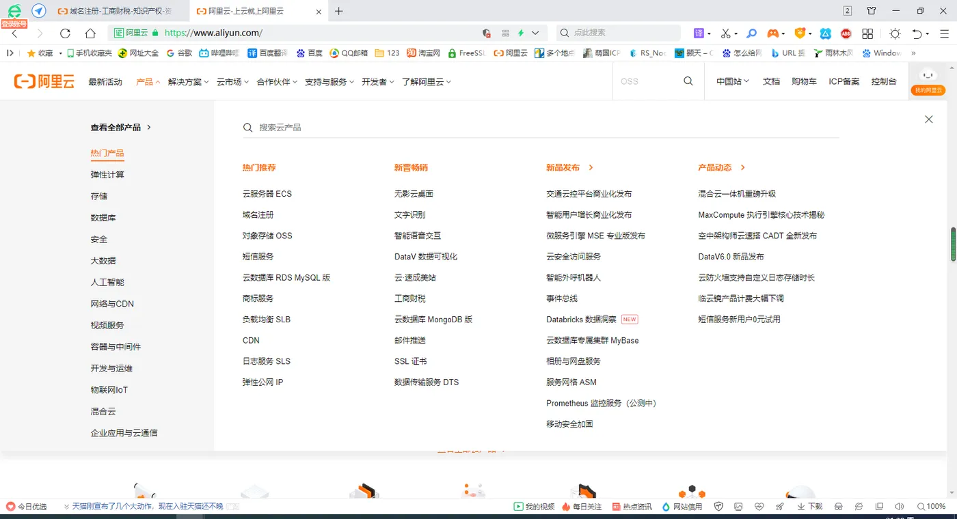Select 人工智能 in the product sidebar
Image resolution: width=957 pixels, height=519 pixels.
(x=107, y=282)
